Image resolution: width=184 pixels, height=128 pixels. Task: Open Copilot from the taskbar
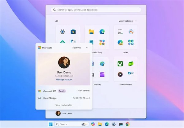tap(93, 124)
